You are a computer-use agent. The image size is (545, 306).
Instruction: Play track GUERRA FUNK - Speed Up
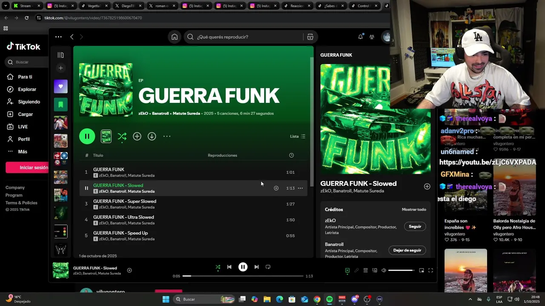pyautogui.click(x=120, y=233)
